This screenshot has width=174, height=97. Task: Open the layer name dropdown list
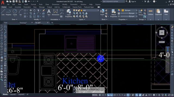[x=98, y=10]
